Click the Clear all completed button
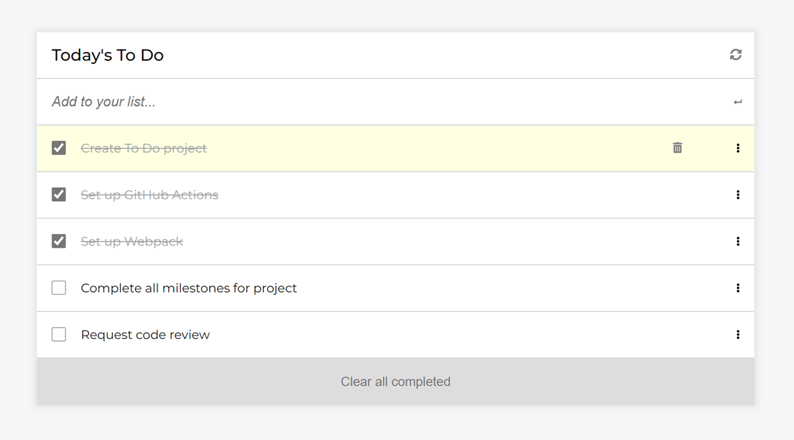The width and height of the screenshot is (794, 440). (x=396, y=382)
